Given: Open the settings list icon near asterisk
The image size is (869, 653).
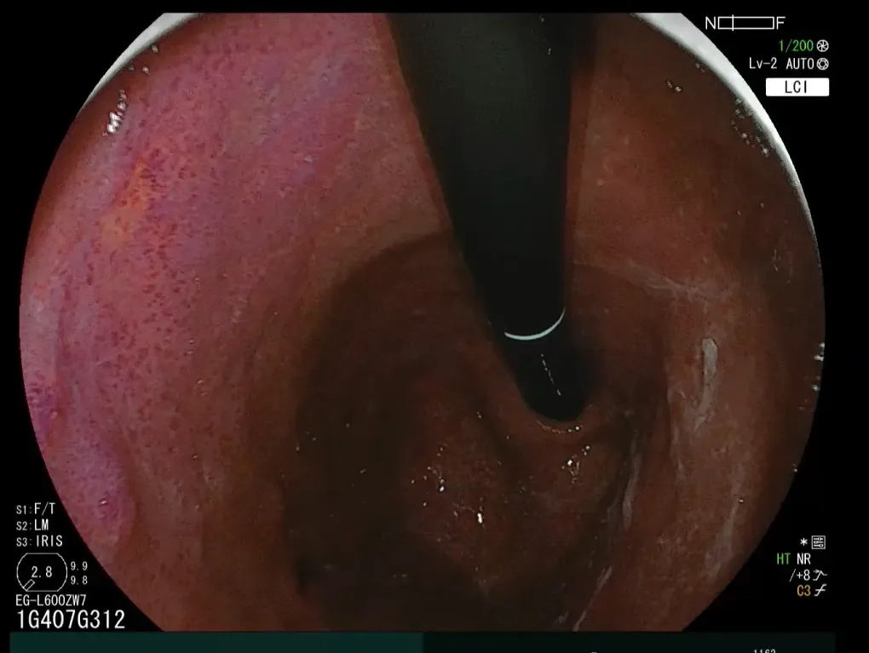Looking at the screenshot, I should [819, 542].
